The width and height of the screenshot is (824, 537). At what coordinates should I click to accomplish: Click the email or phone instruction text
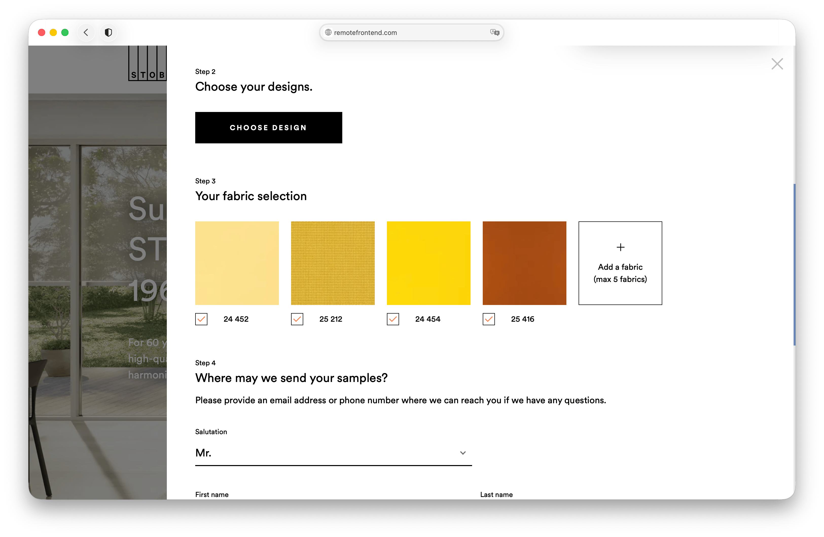tap(401, 400)
